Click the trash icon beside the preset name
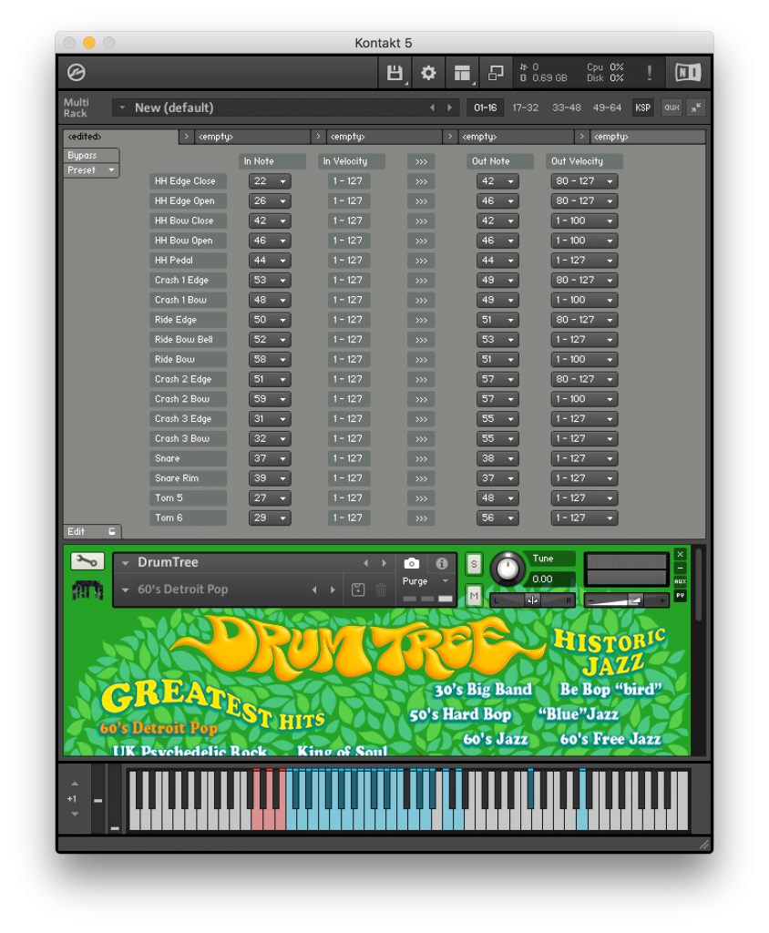Viewport: 769px width, 933px height. (381, 590)
